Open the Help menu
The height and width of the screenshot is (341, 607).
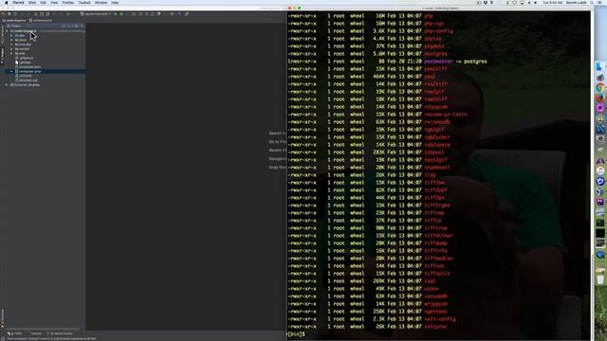115,2
